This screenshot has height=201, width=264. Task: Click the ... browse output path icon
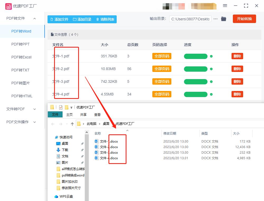tap(215, 19)
